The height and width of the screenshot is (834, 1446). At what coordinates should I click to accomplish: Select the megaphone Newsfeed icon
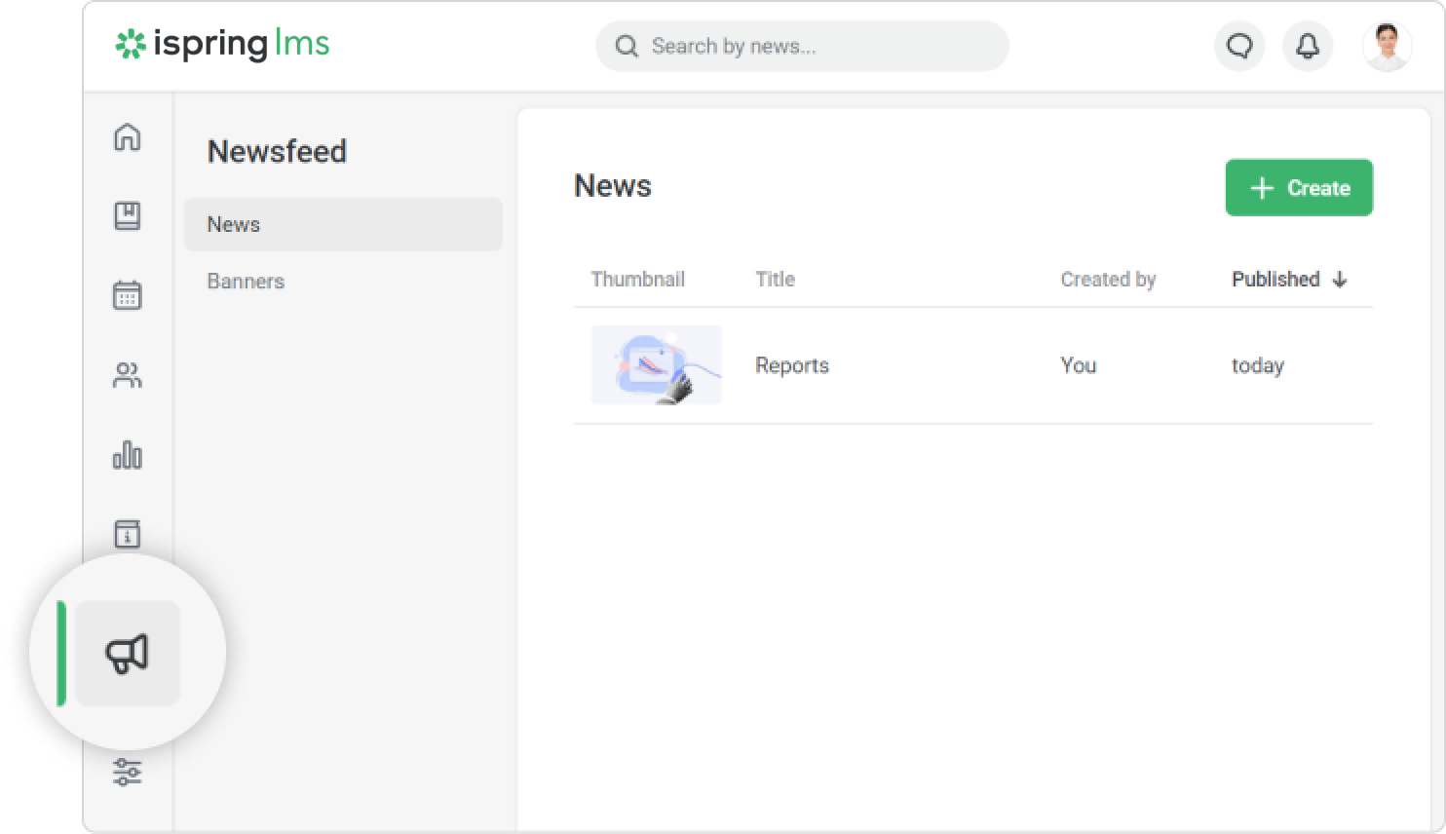pyautogui.click(x=128, y=654)
